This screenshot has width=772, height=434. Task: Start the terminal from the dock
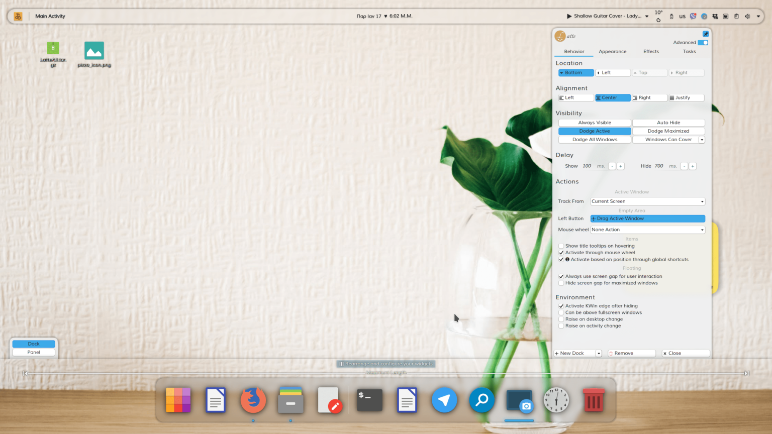point(369,400)
